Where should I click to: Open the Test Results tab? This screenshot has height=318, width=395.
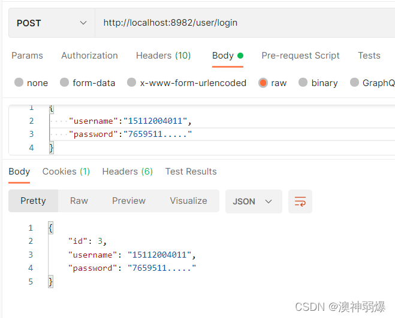point(191,172)
